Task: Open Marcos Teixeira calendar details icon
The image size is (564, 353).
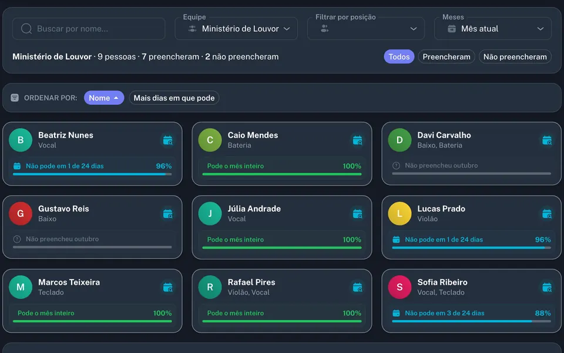Action: [168, 288]
